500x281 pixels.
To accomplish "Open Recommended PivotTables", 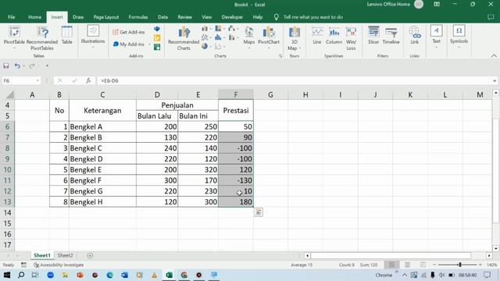I will 42,37.
